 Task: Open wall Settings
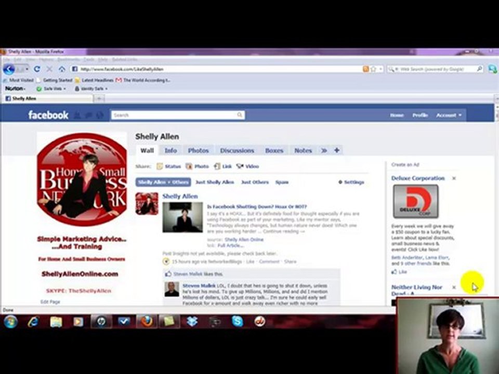click(x=351, y=182)
